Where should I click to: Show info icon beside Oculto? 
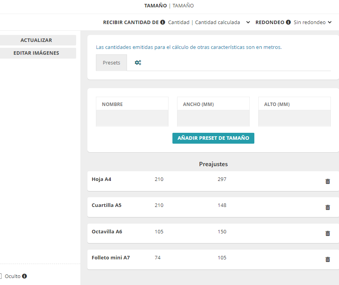point(24,276)
